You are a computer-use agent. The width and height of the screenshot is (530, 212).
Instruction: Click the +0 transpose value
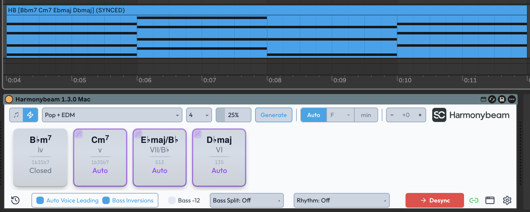406,115
